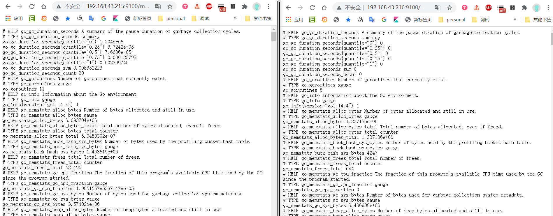Screen dimensions: 553x216
Task: Click the scroll-up arrow in the left window scrollbar
Action: click(274, 29)
